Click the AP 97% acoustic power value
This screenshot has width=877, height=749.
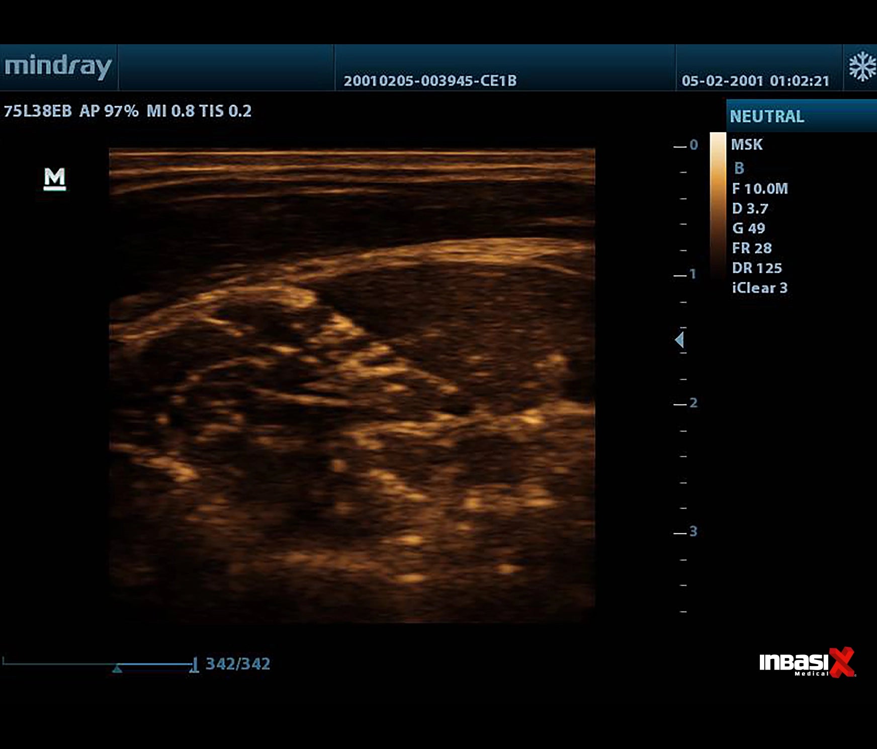click(x=109, y=111)
